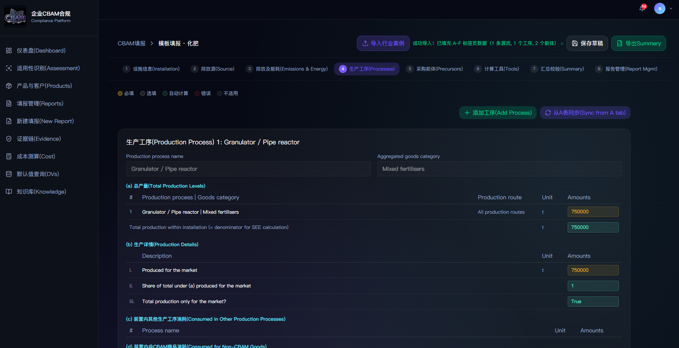Click the Assessment scan icon
The width and height of the screenshot is (679, 348).
coord(9,68)
